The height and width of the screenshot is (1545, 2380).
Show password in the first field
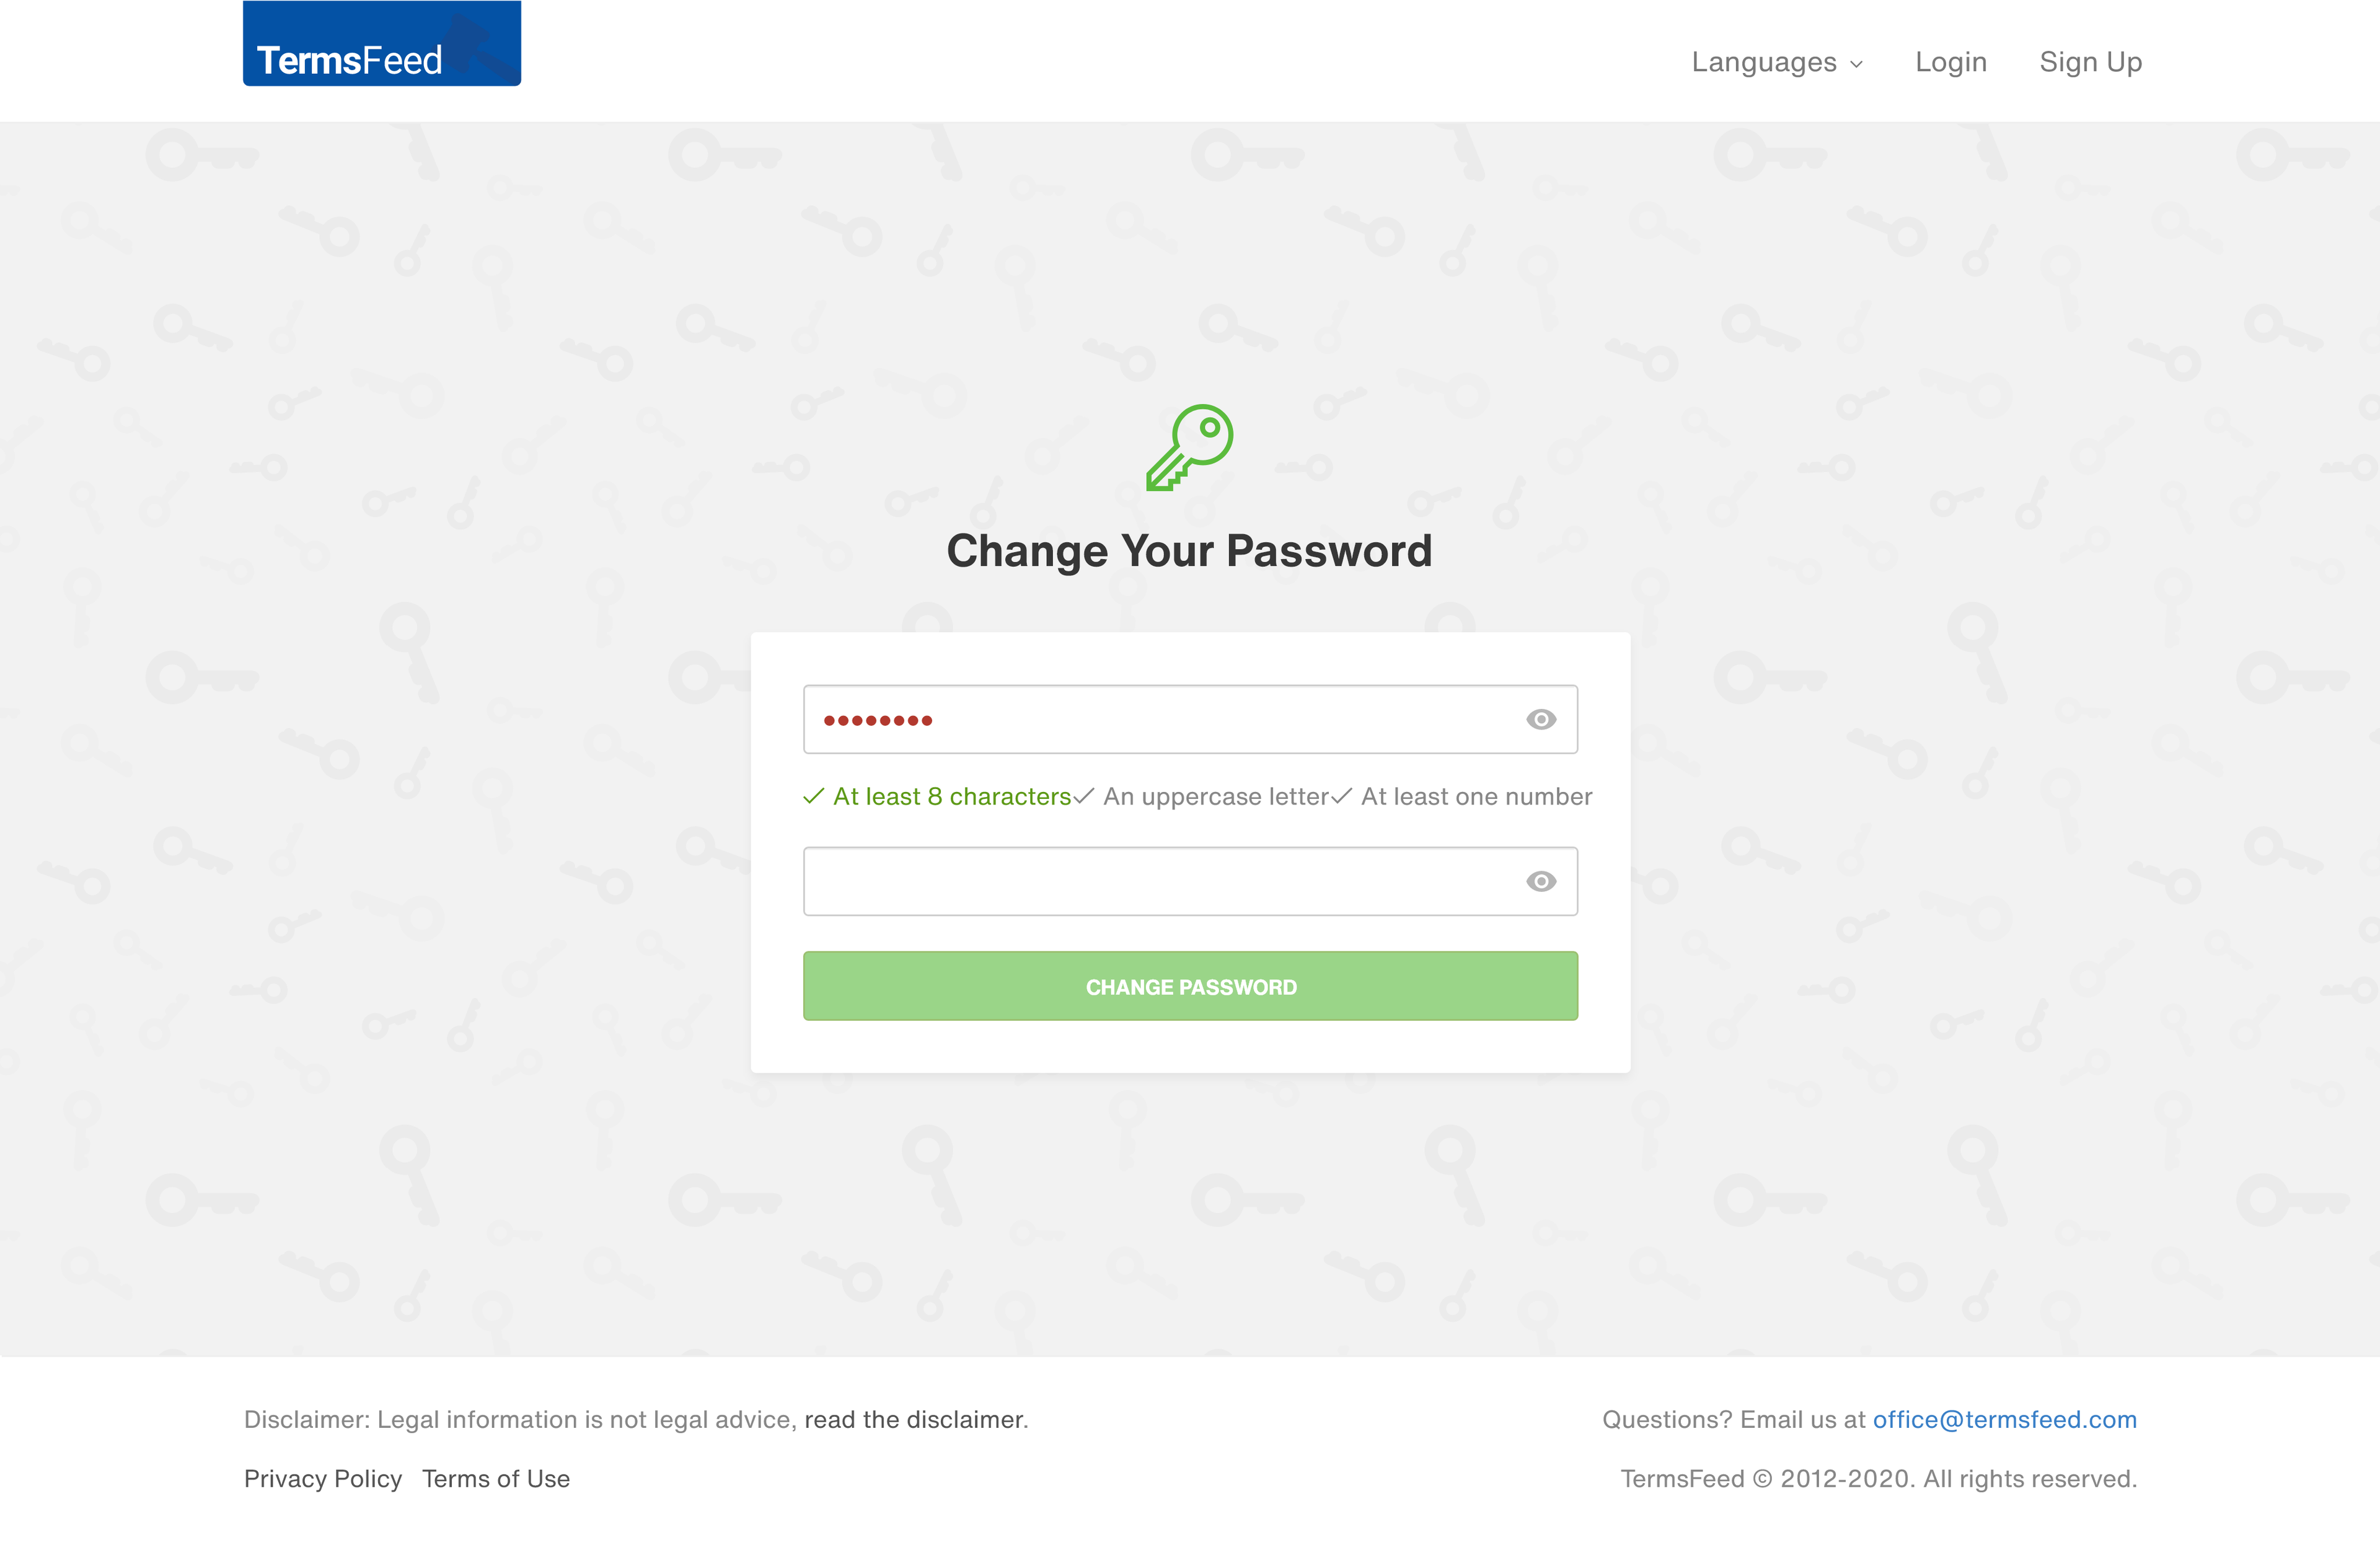point(1541,720)
